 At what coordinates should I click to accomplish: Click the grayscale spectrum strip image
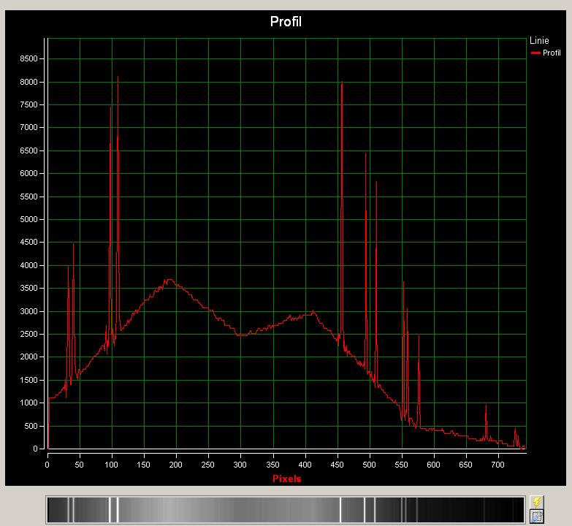[285, 510]
